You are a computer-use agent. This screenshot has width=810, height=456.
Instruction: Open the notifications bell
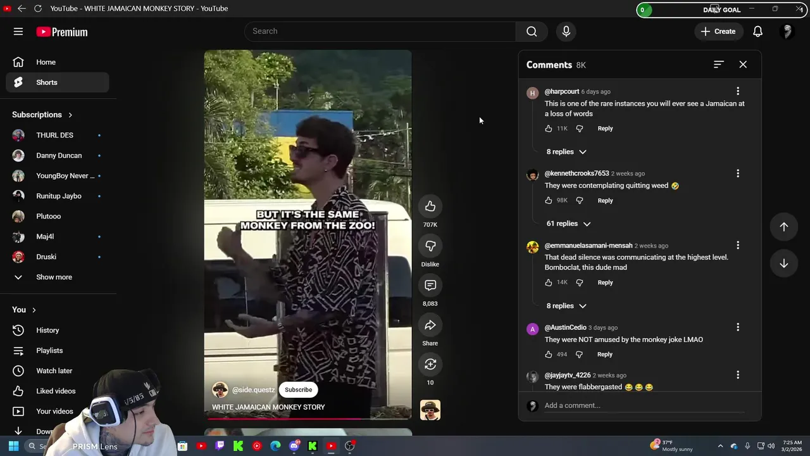click(757, 31)
